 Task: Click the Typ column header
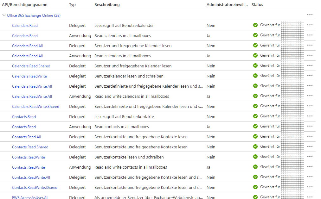click(x=72, y=5)
